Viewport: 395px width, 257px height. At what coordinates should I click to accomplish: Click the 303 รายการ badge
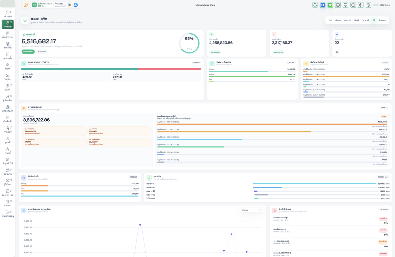(x=278, y=52)
